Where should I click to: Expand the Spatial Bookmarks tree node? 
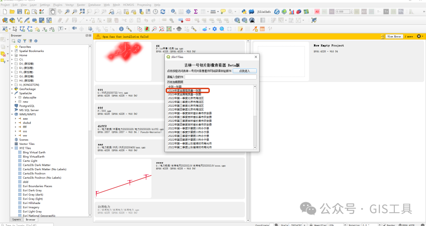point(12,51)
